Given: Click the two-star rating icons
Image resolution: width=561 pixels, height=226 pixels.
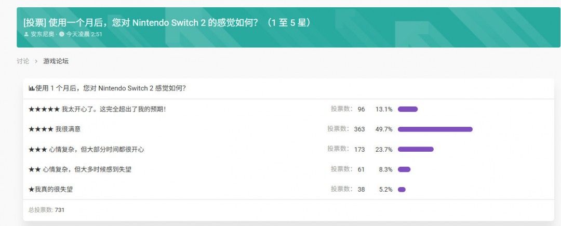Looking at the screenshot, I should click(x=34, y=169).
